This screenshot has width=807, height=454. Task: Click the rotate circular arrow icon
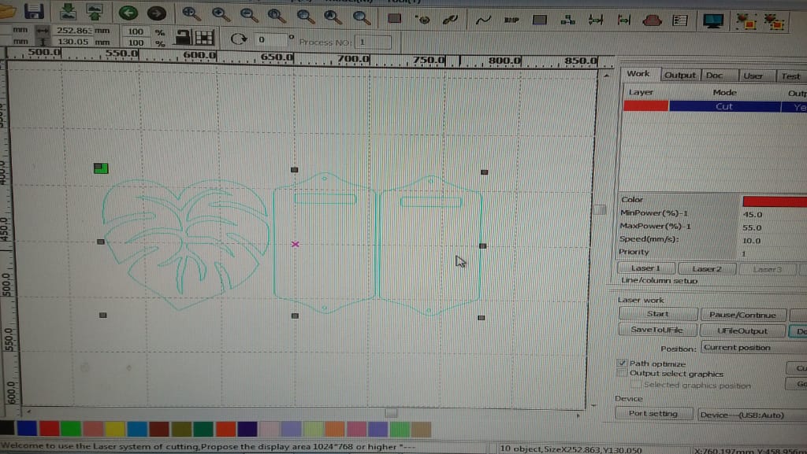click(x=238, y=39)
